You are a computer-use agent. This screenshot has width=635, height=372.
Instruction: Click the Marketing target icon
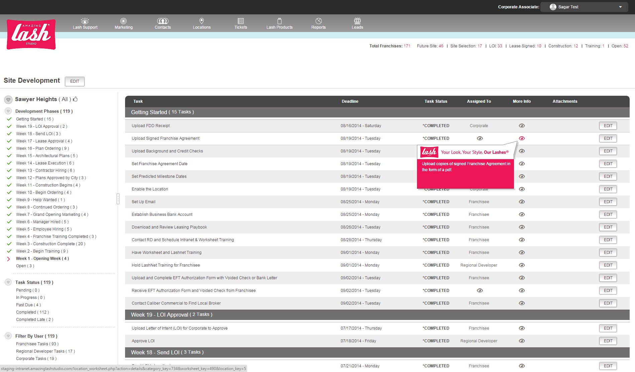pyautogui.click(x=123, y=21)
